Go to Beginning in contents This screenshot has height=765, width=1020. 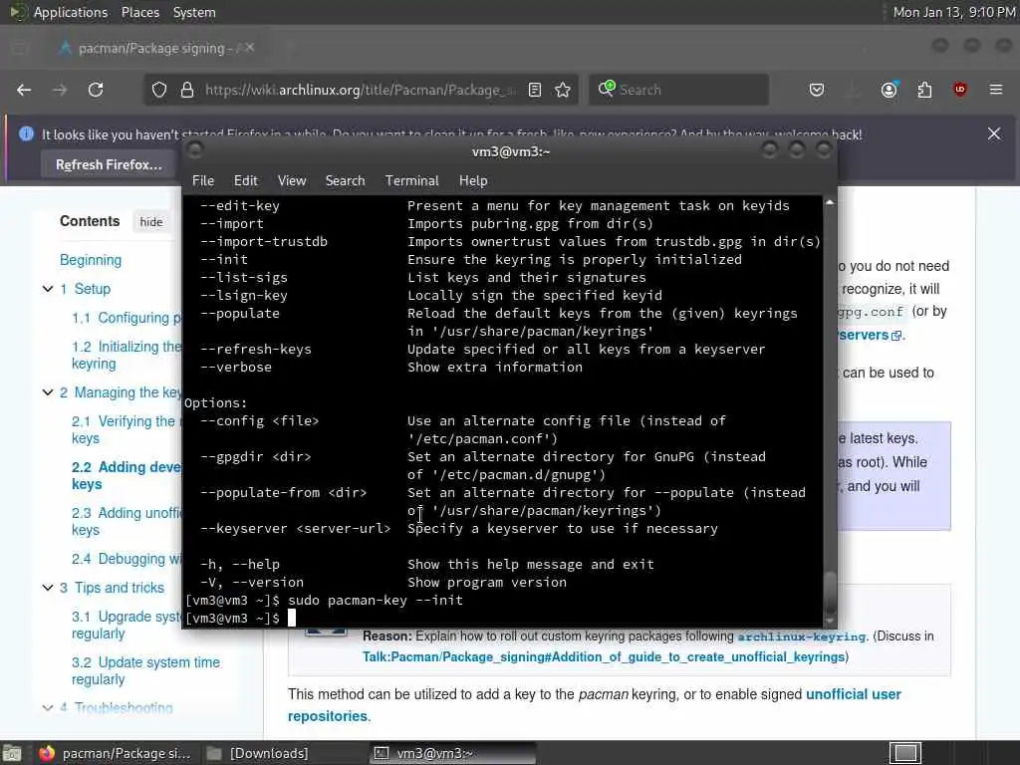[91, 260]
